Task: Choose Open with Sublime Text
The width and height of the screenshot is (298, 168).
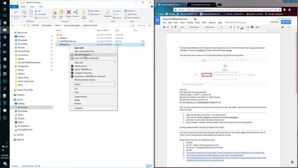Action: point(93,51)
